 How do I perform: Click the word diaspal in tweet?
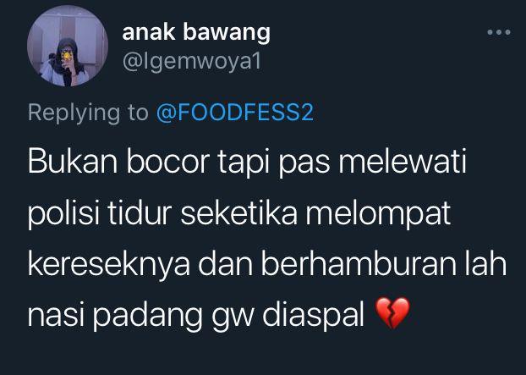pos(314,317)
